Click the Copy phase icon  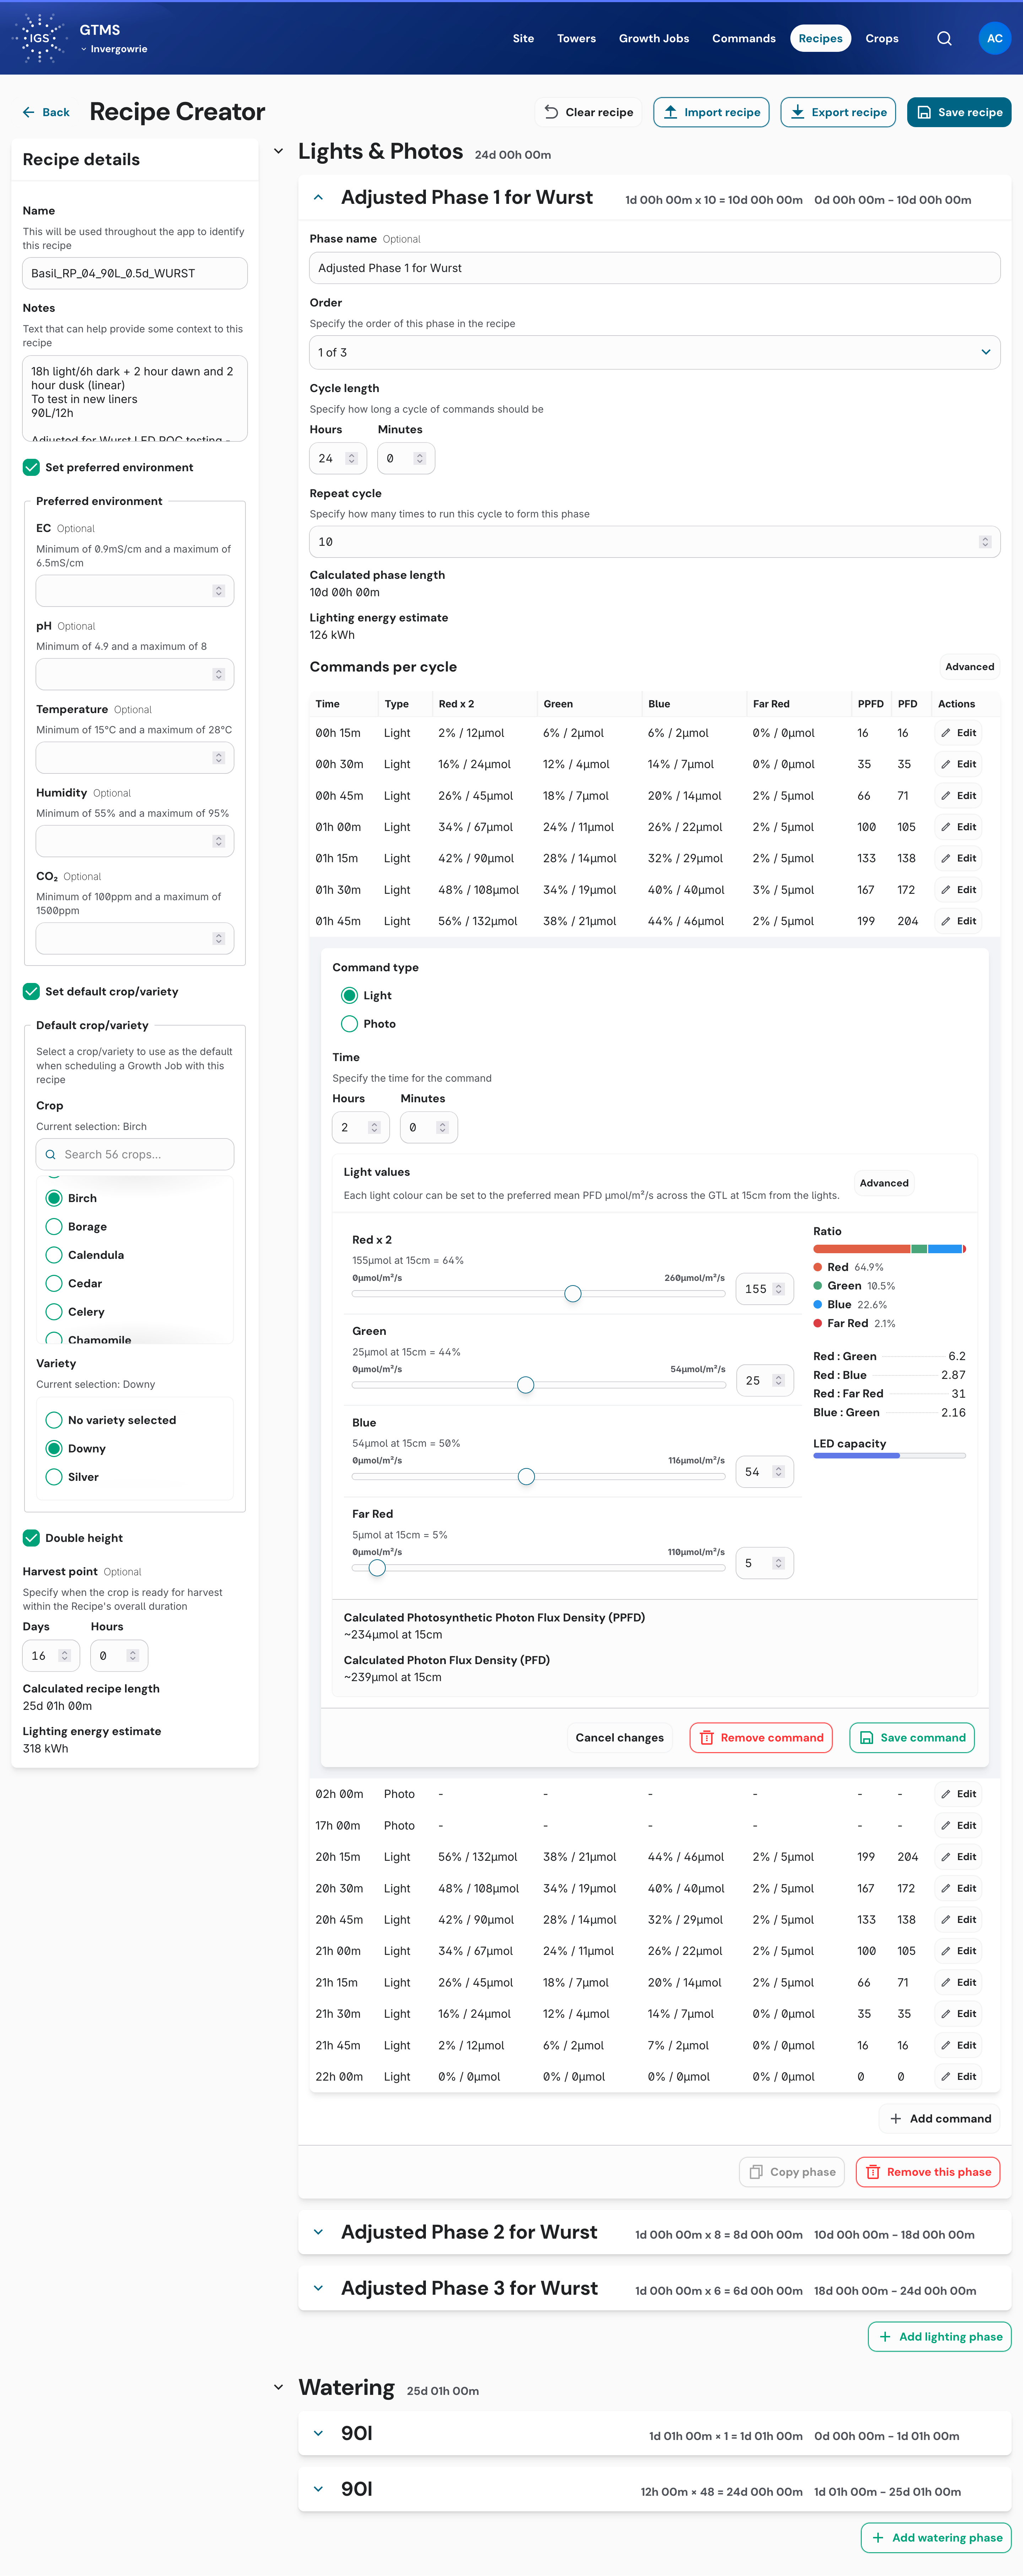[x=756, y=2172]
